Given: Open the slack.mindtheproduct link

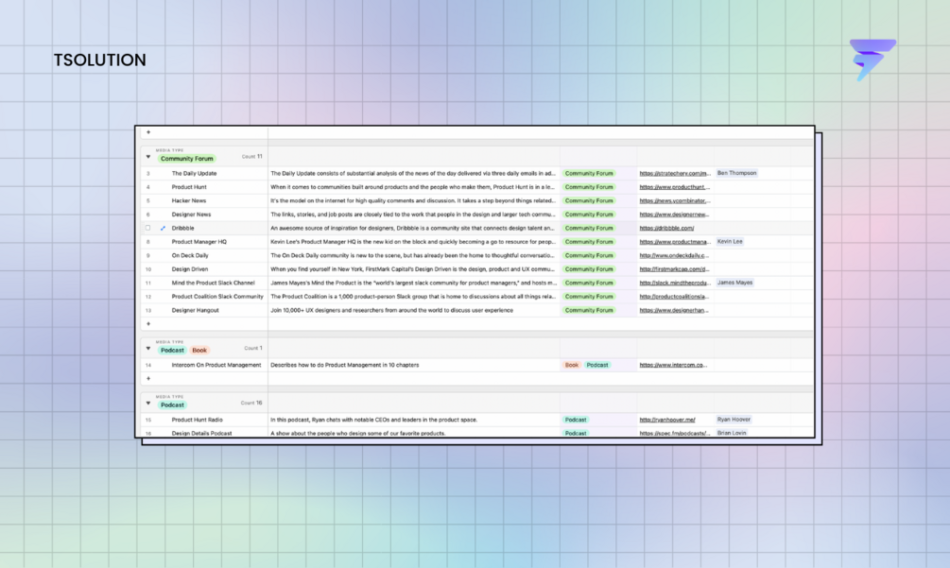Looking at the screenshot, I should [674, 283].
